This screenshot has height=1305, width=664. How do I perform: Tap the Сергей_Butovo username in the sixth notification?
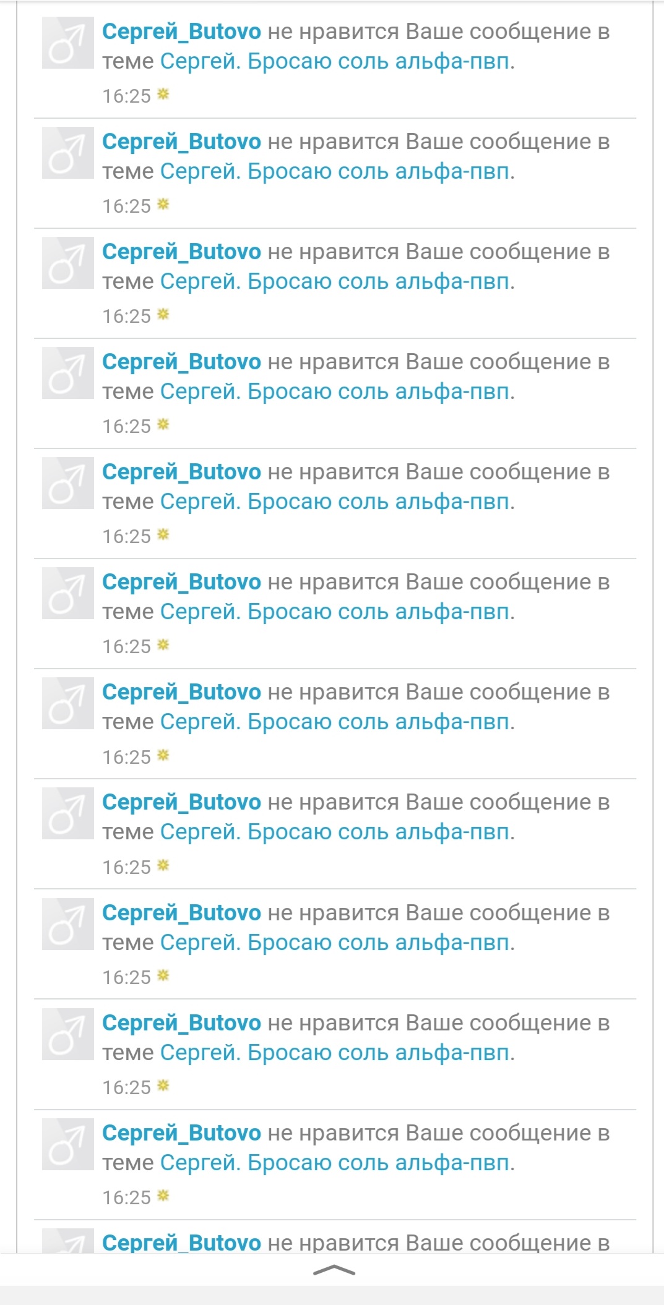[x=181, y=582]
